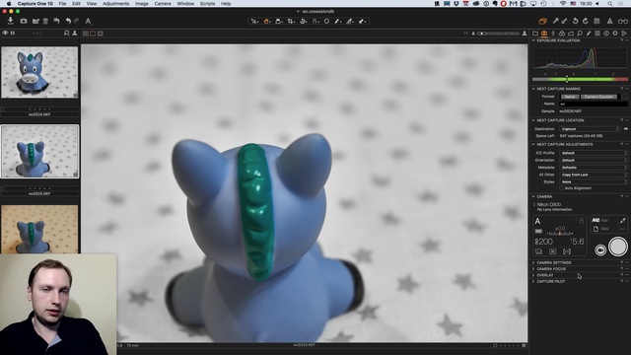Open the File menu
Image resolution: width=631 pixels, height=355 pixels.
(62, 4)
